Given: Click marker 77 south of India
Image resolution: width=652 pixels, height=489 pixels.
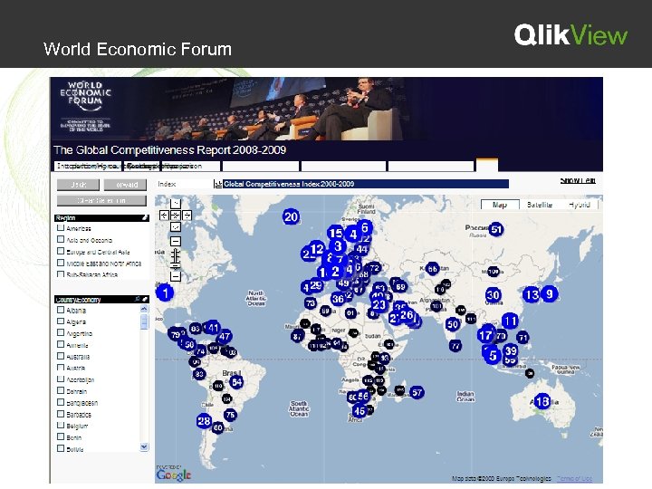Looking at the screenshot, I should pyautogui.click(x=455, y=345).
